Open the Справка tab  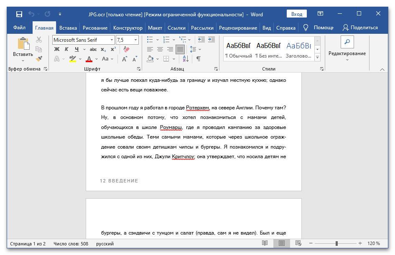[285, 28]
